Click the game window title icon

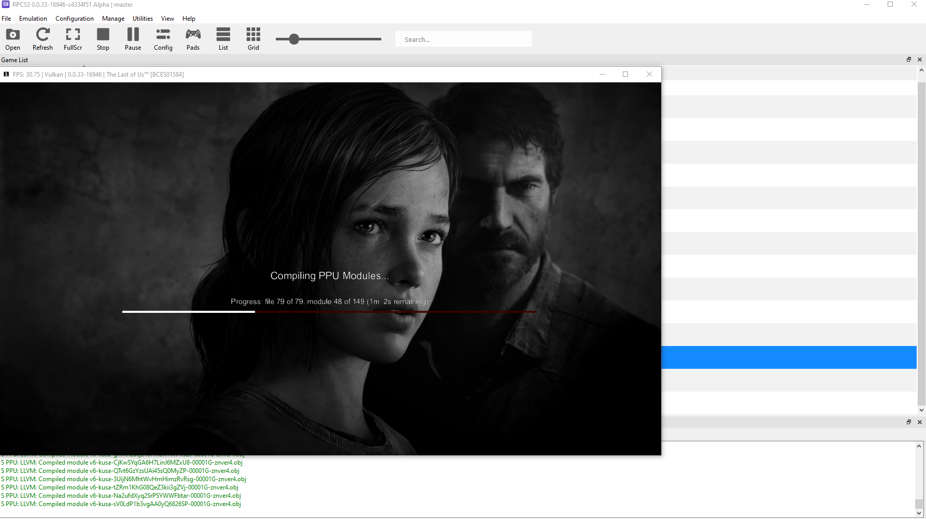click(x=6, y=74)
